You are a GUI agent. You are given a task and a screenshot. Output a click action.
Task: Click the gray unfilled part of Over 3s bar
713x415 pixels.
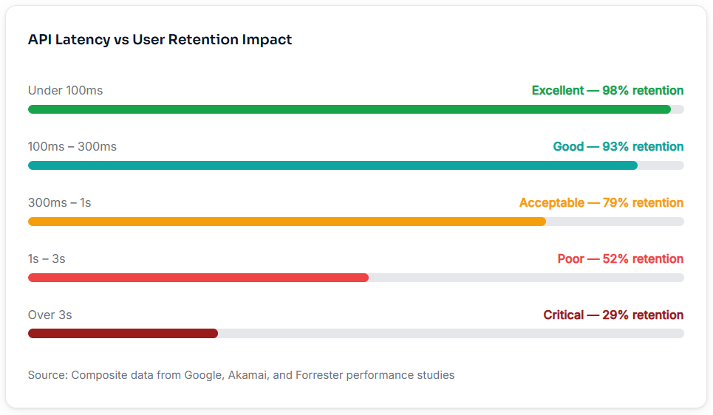tap(451, 334)
